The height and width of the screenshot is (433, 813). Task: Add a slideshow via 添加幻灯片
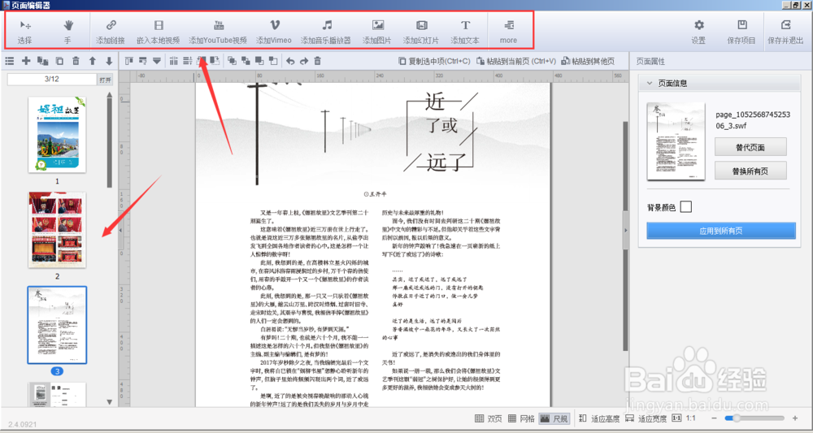(x=421, y=31)
